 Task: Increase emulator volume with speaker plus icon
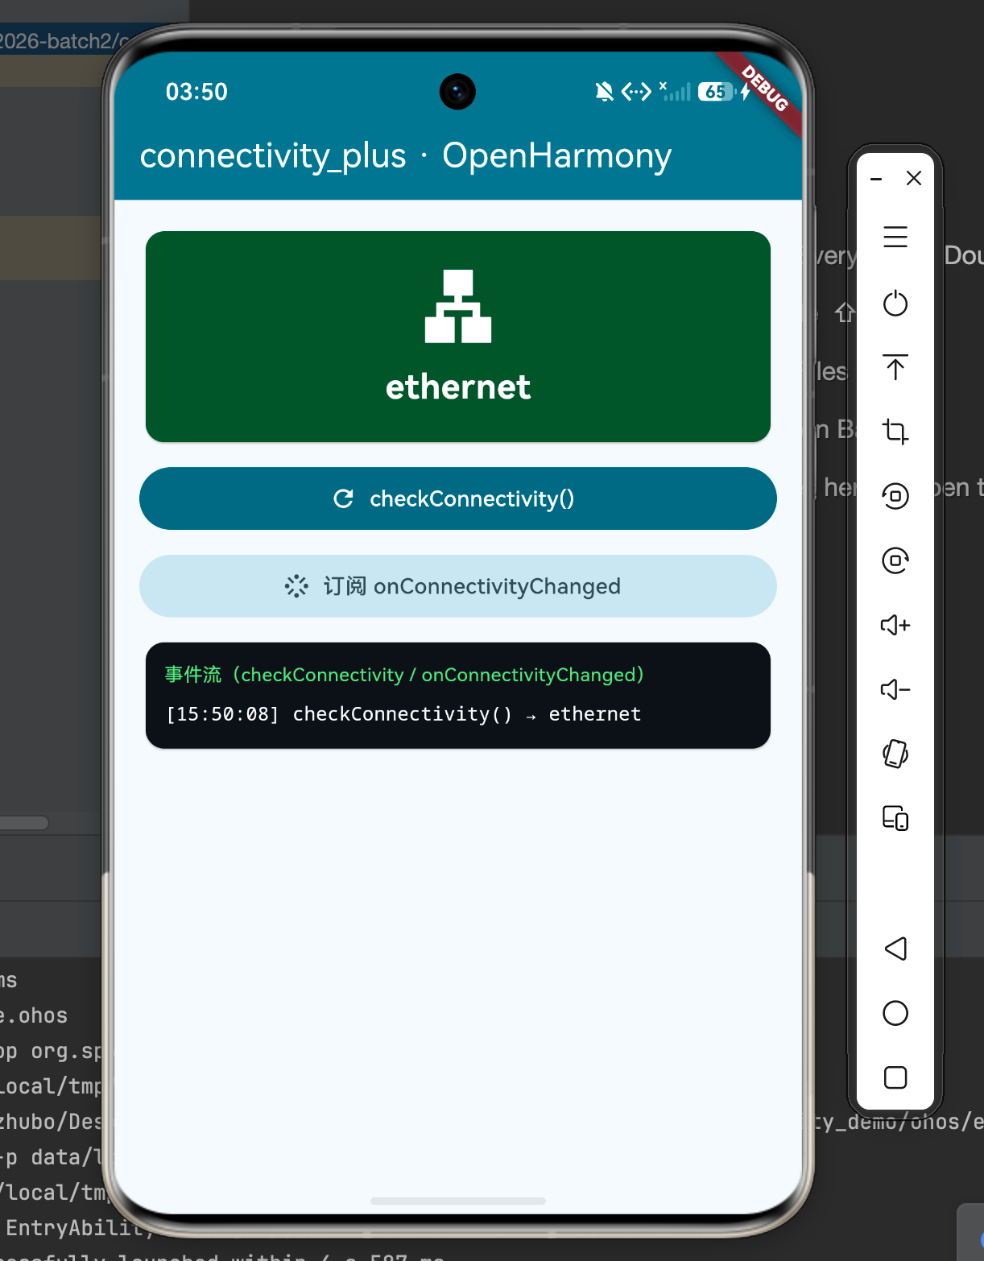tap(895, 625)
